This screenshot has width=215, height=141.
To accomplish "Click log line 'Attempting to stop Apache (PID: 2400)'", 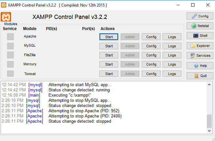I will click(85, 116).
